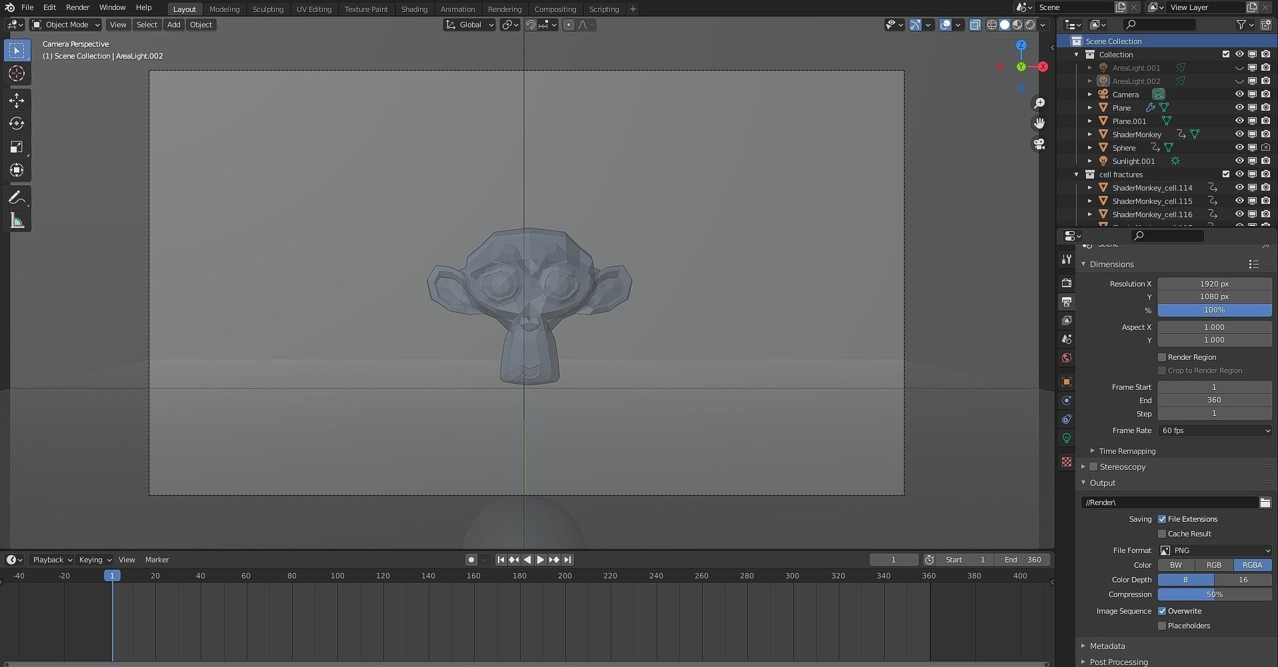Image resolution: width=1278 pixels, height=667 pixels.
Task: Play the animation in reverse
Action: point(527,560)
